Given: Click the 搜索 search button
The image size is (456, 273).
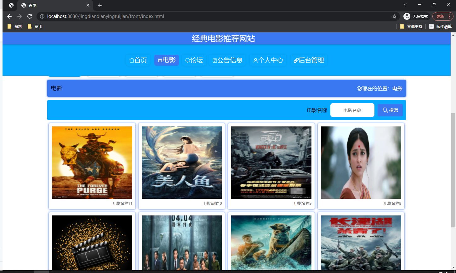Looking at the screenshot, I should 390,110.
